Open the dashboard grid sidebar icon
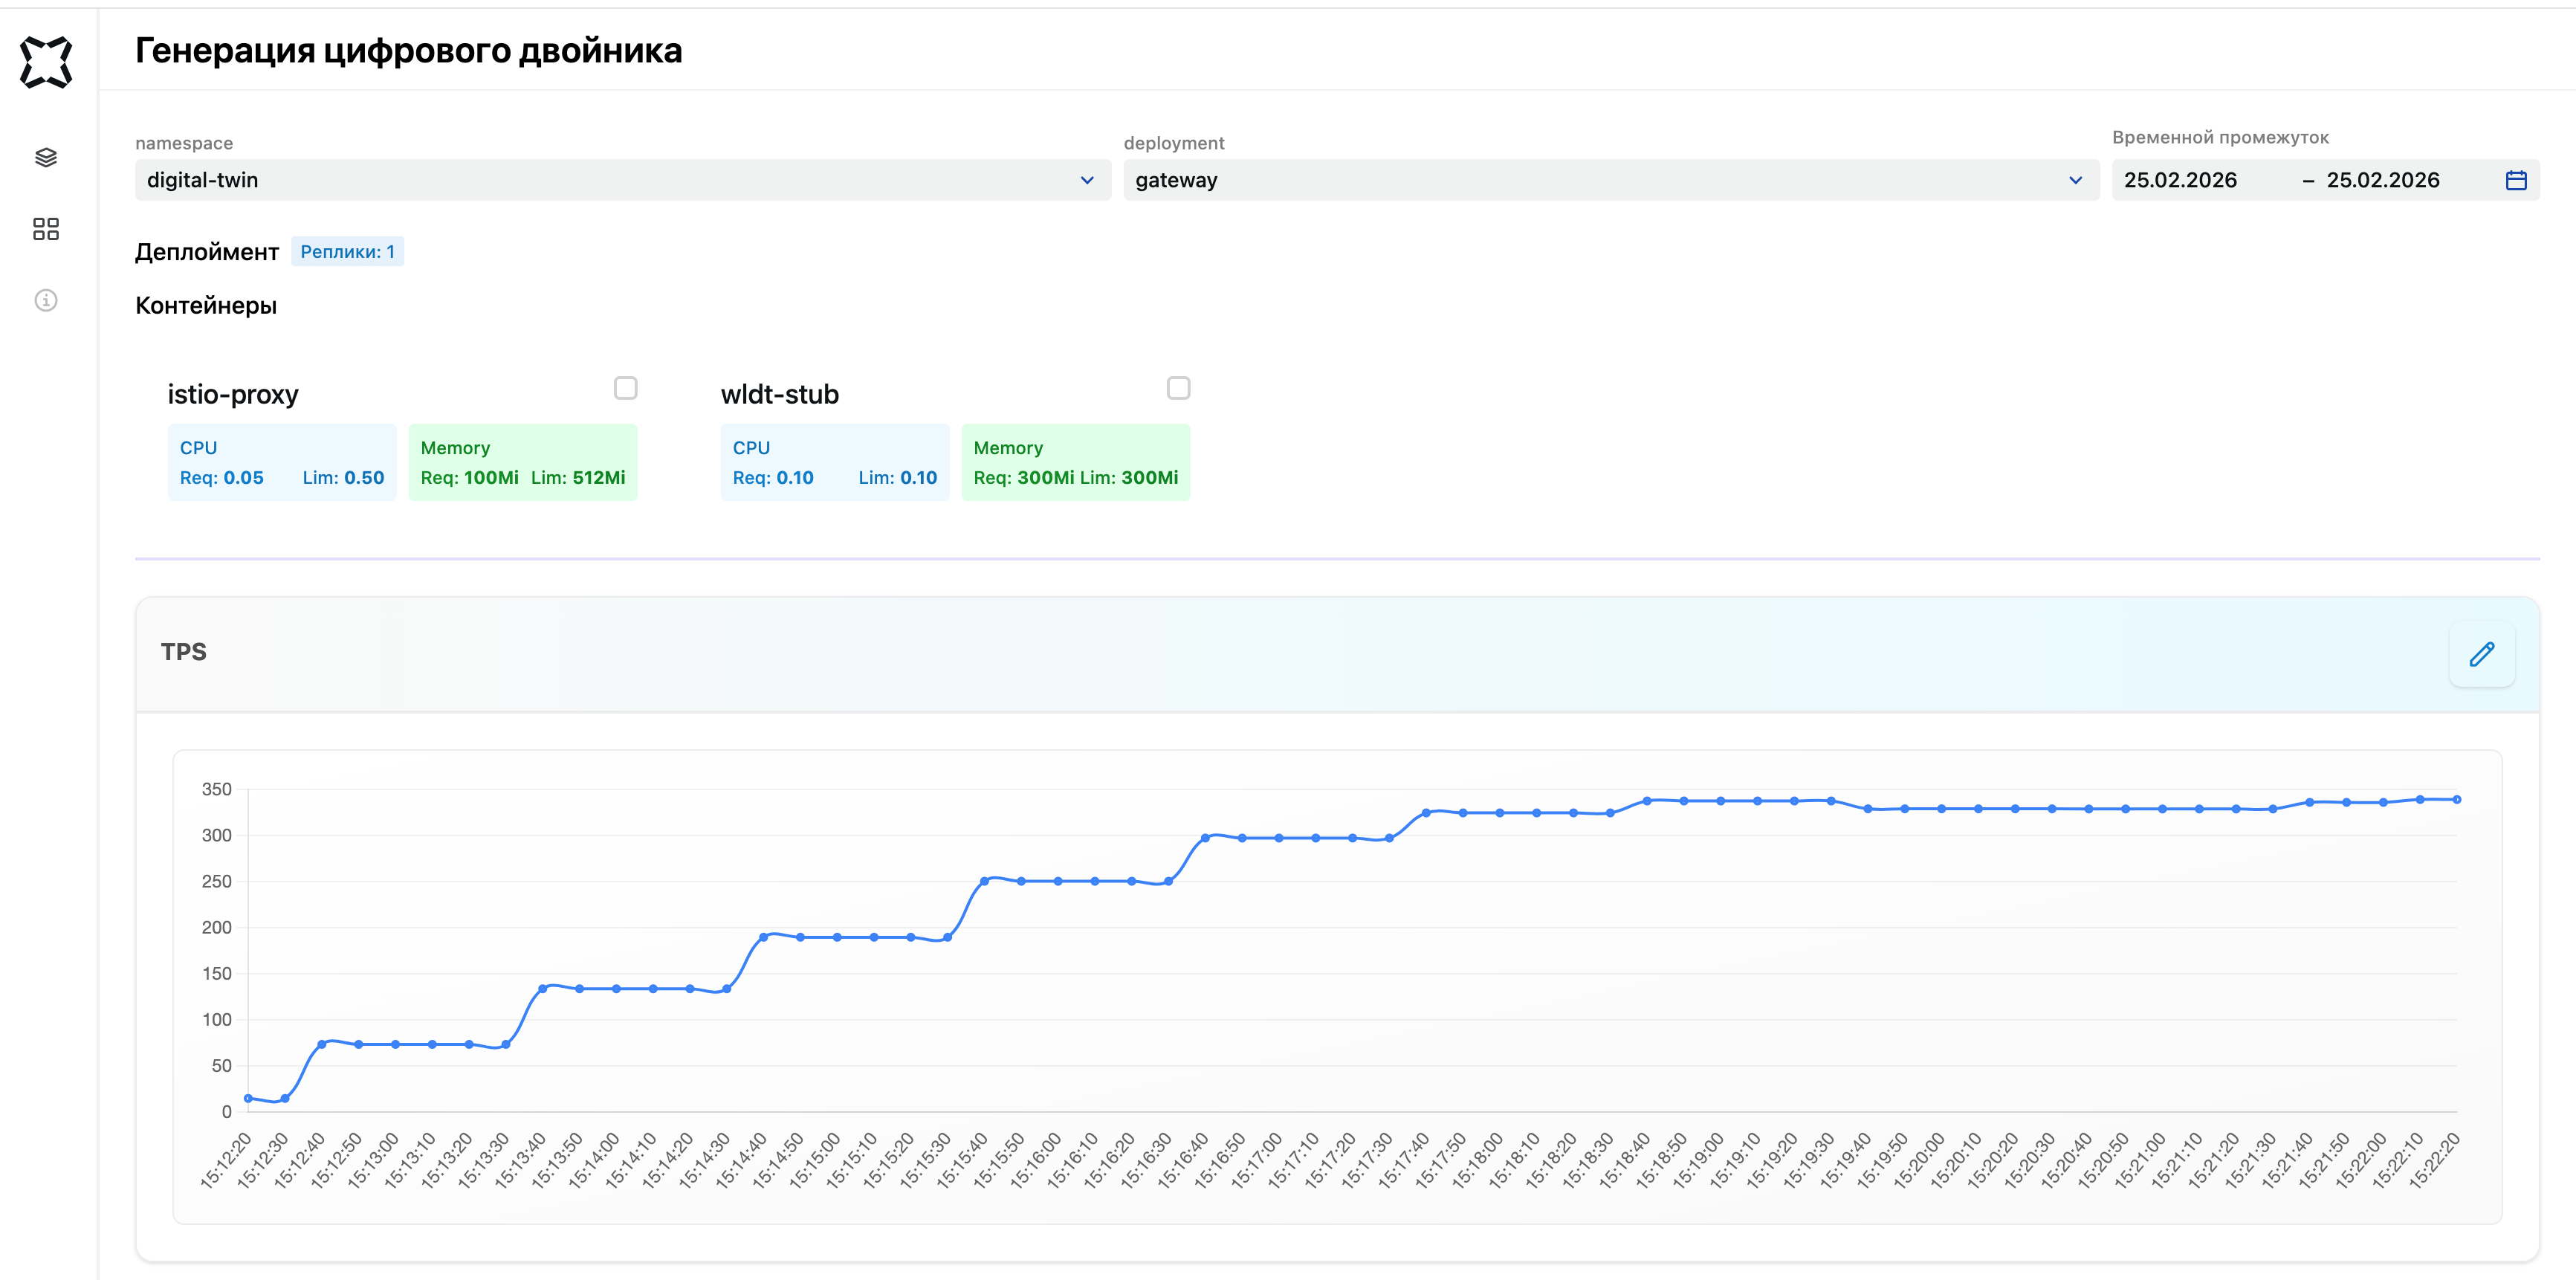This screenshot has height=1280, width=2576. 46,229
